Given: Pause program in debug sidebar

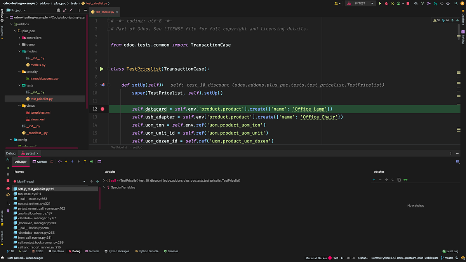Looking at the screenshot, I should pyautogui.click(x=8, y=174).
